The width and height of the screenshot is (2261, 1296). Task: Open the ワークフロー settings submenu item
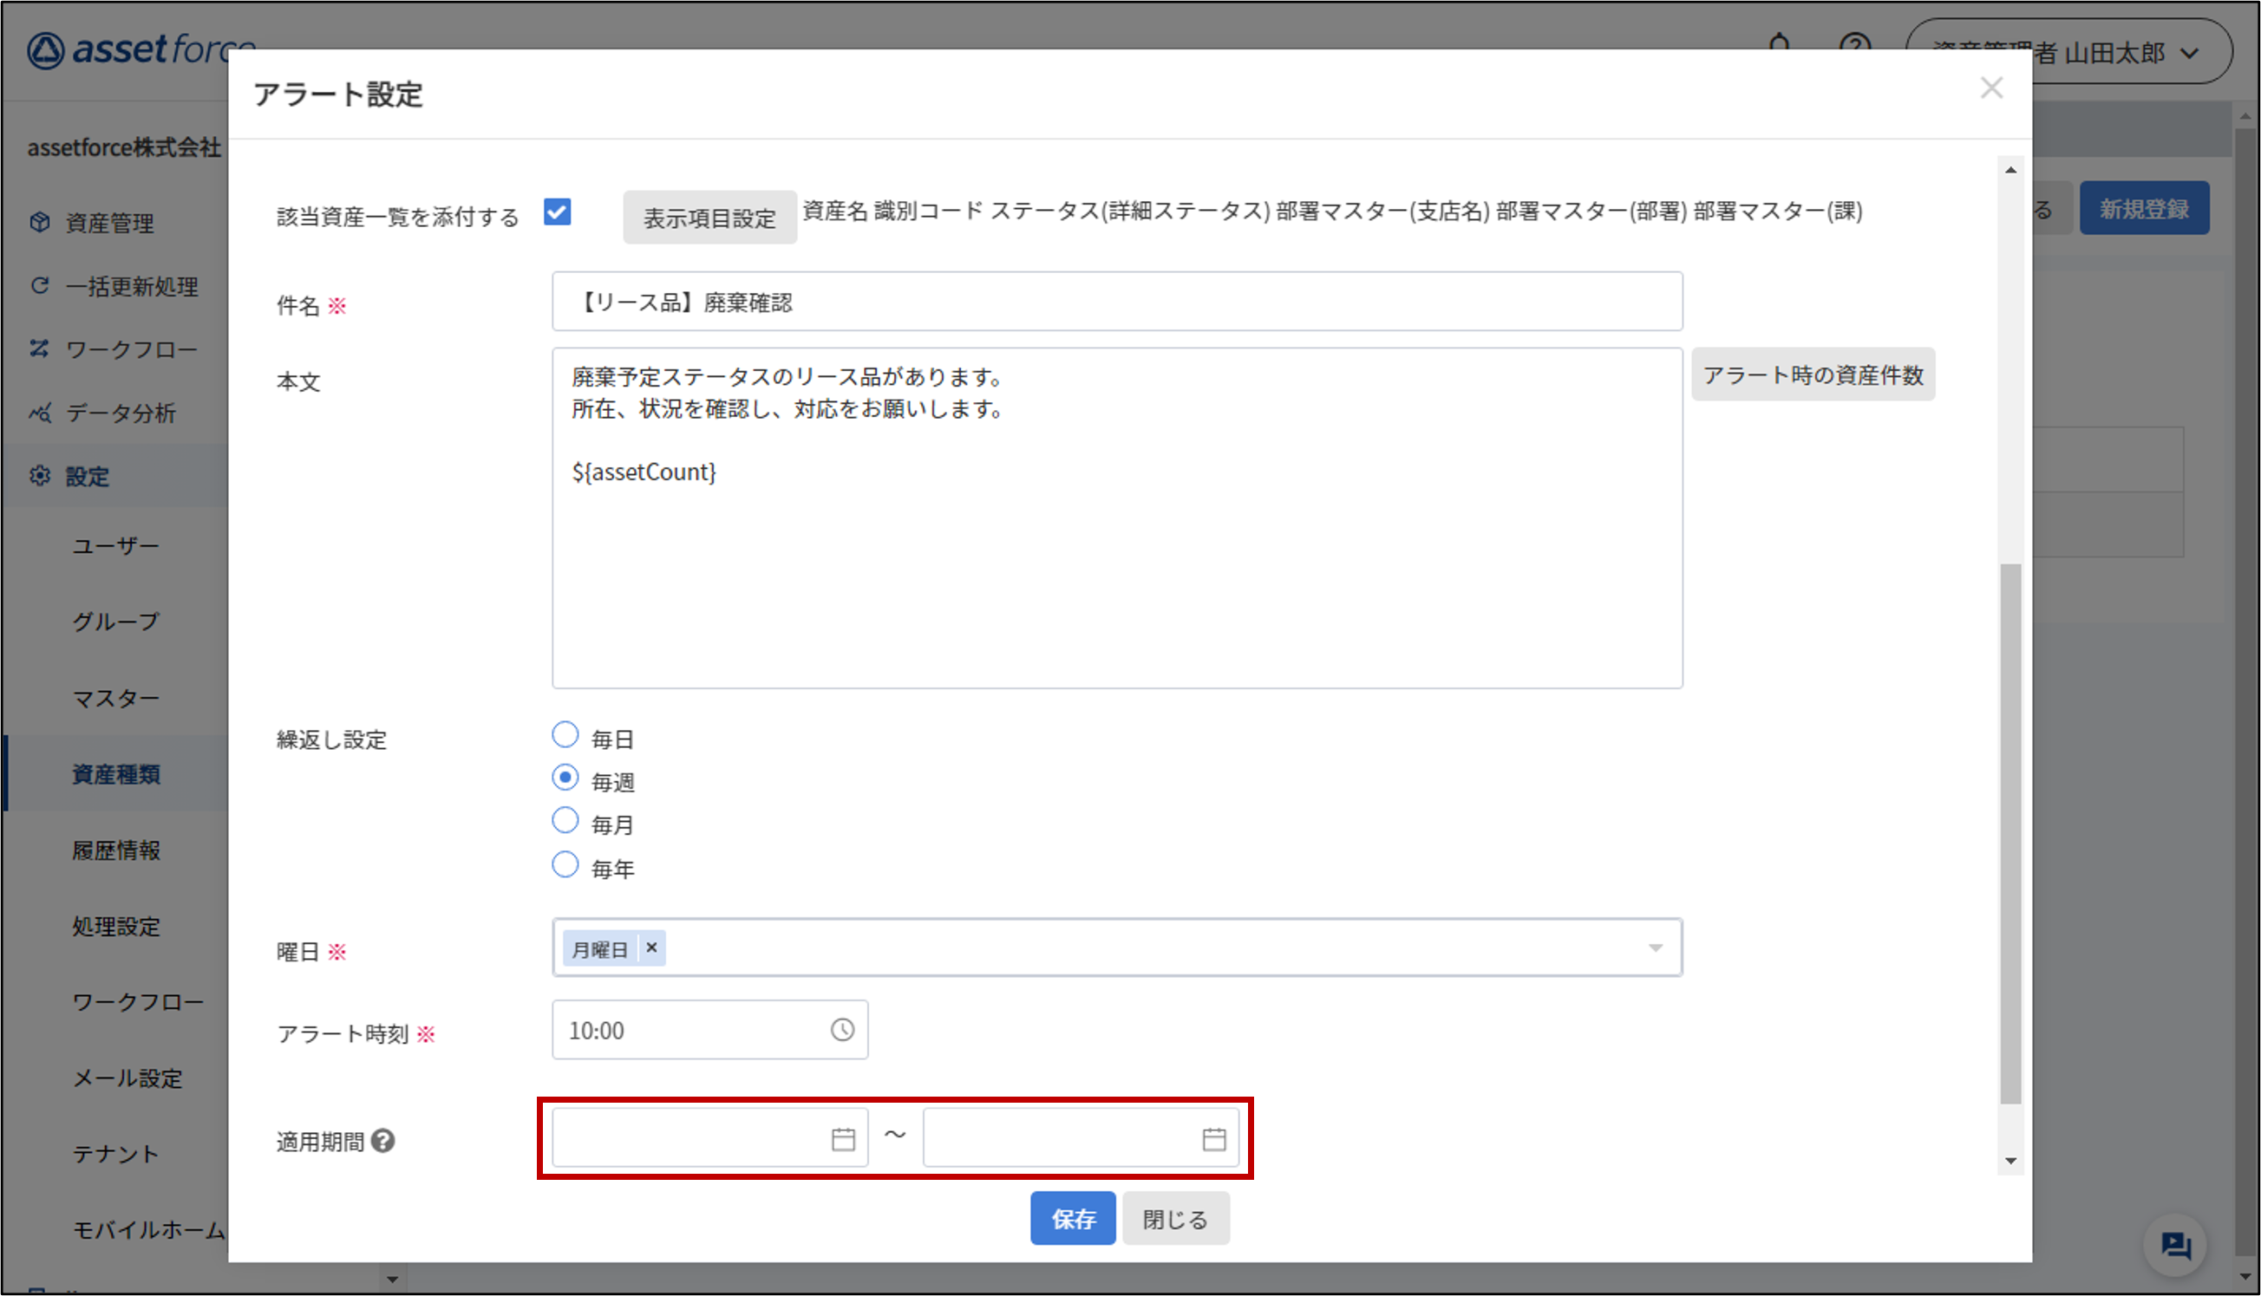point(138,1001)
